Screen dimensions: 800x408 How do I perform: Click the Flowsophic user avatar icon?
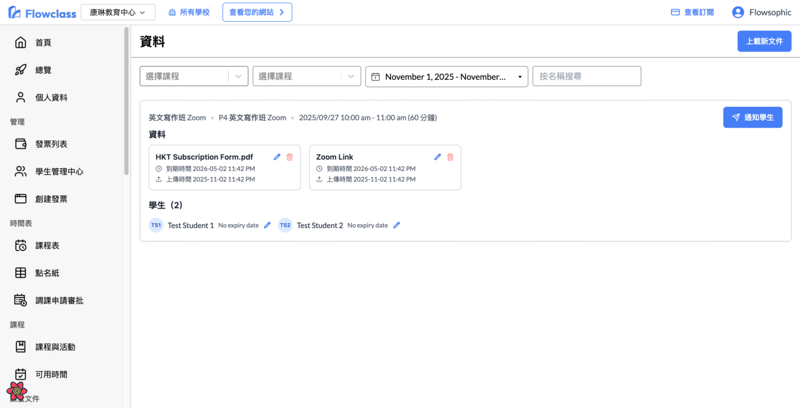[x=738, y=12]
